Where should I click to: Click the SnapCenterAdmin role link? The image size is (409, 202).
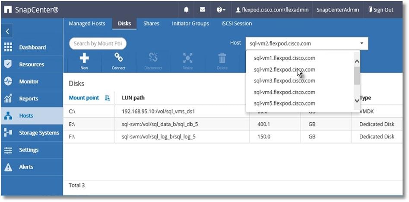[338, 10]
